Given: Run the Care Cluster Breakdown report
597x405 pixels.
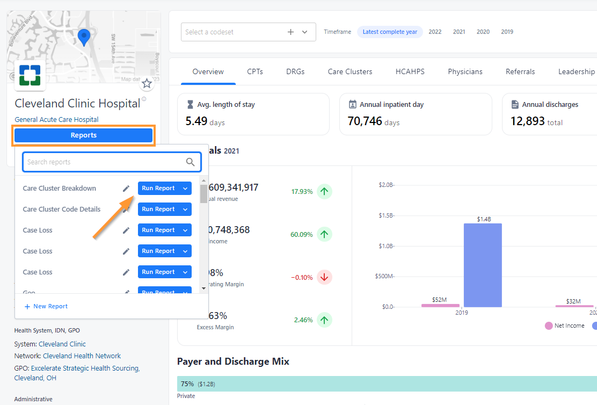Looking at the screenshot, I should point(158,188).
